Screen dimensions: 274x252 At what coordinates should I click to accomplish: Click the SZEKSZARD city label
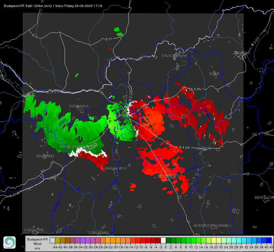tap(99, 233)
